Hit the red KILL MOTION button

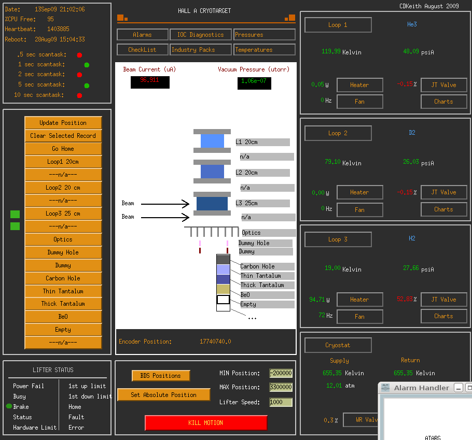206,422
